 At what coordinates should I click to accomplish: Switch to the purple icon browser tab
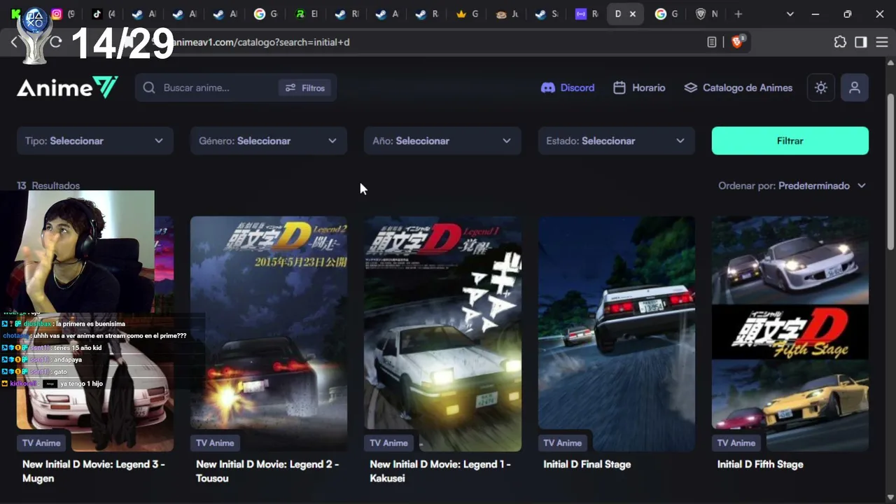[x=586, y=14]
